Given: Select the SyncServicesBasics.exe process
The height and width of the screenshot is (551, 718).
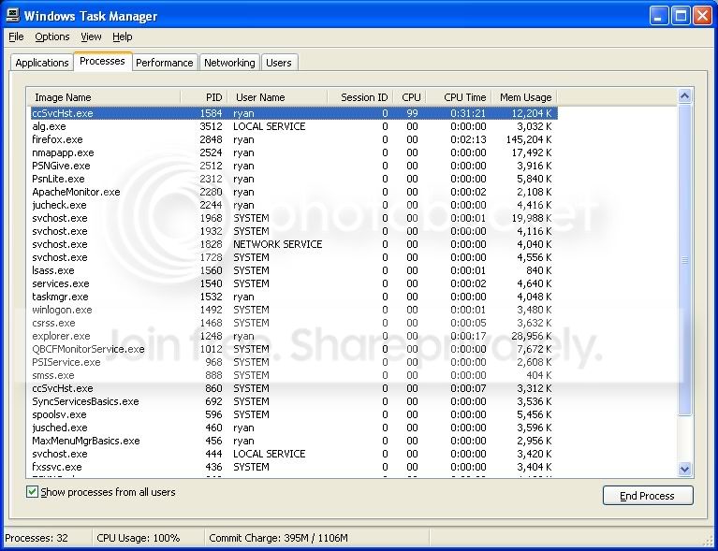Looking at the screenshot, I should tap(294, 401).
